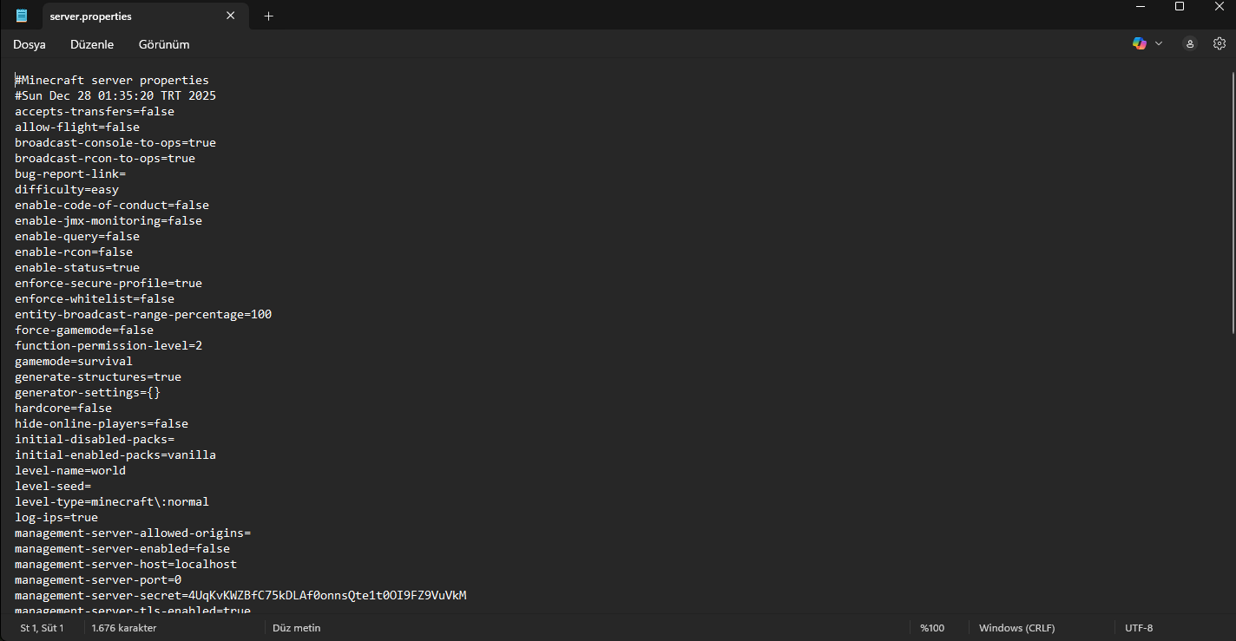Click the 1.676 karakter count
The height and width of the screenshot is (641, 1236).
click(x=124, y=628)
